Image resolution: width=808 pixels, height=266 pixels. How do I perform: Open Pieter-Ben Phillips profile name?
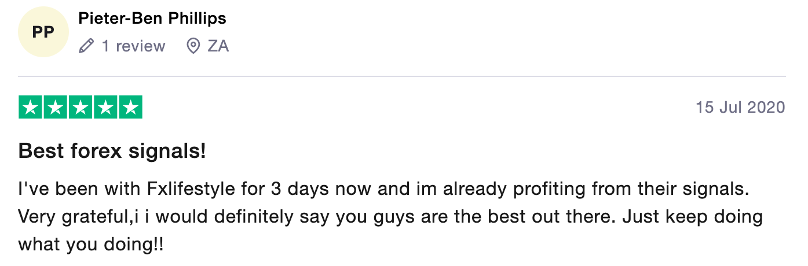152,19
